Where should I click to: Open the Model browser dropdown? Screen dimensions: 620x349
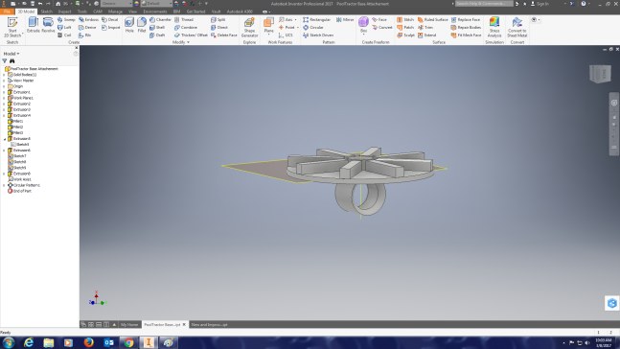(x=11, y=54)
